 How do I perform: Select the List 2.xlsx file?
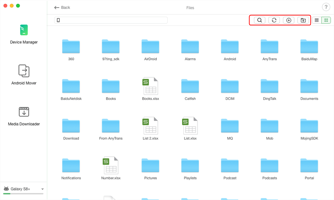point(150,128)
